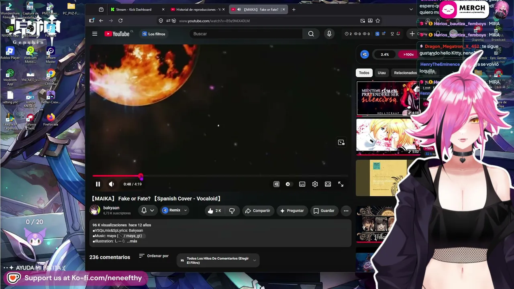Viewport: 514px width, 289px height.
Task: Open the picture-in-picture overlay icon on video
Action: [x=341, y=142]
